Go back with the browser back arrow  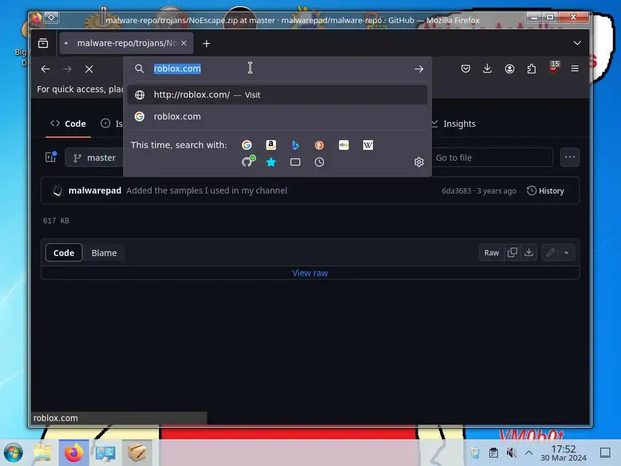[x=45, y=69]
